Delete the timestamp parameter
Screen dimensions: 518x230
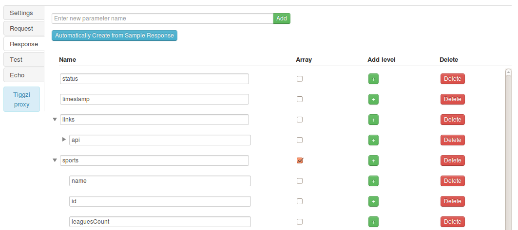tap(452, 99)
